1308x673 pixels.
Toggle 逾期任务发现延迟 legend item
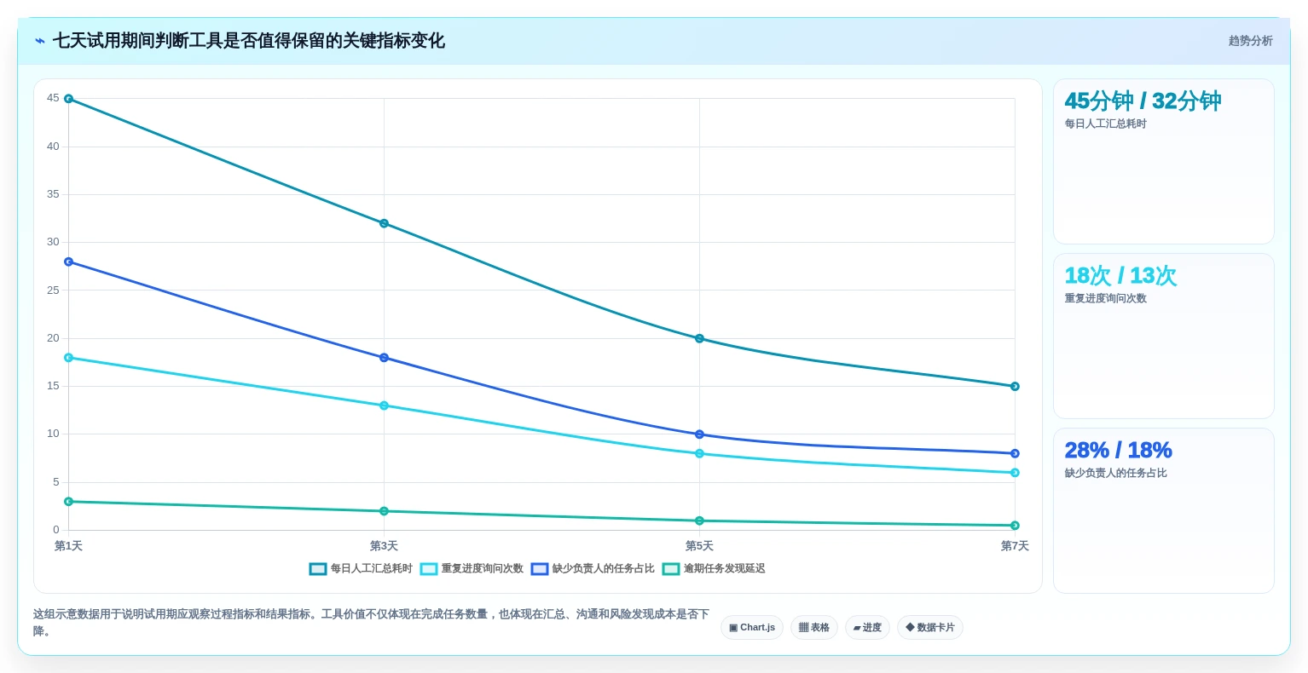(714, 569)
